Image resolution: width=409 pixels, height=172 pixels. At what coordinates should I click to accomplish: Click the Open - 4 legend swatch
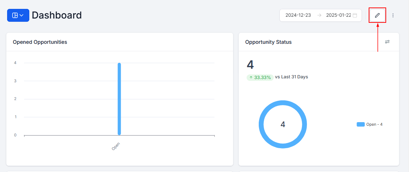pos(360,124)
